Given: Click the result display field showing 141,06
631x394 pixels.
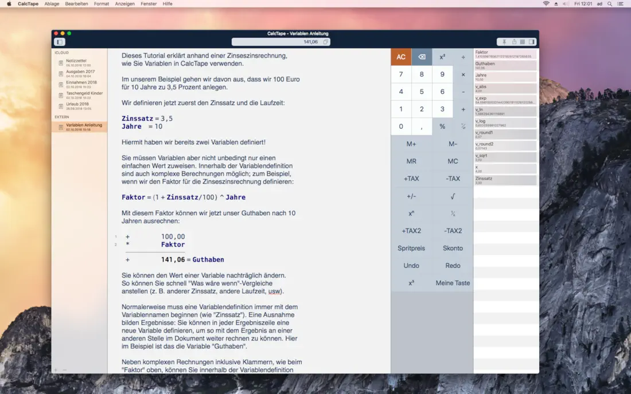Looking at the screenshot, I should point(281,42).
